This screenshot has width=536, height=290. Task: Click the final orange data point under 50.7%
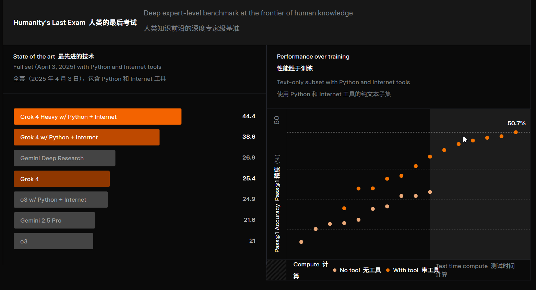(x=516, y=132)
